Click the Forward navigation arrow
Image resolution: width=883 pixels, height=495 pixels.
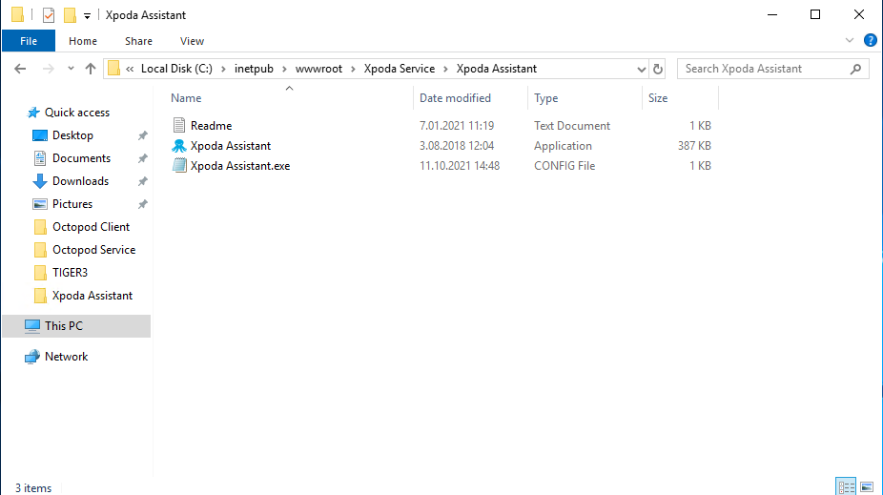point(49,69)
